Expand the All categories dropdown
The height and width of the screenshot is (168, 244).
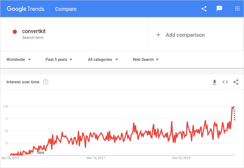coord(103,60)
